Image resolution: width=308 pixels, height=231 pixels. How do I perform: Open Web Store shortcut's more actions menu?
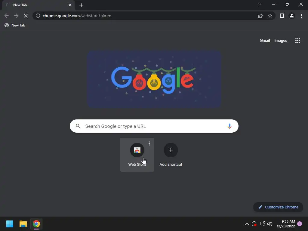point(149,143)
